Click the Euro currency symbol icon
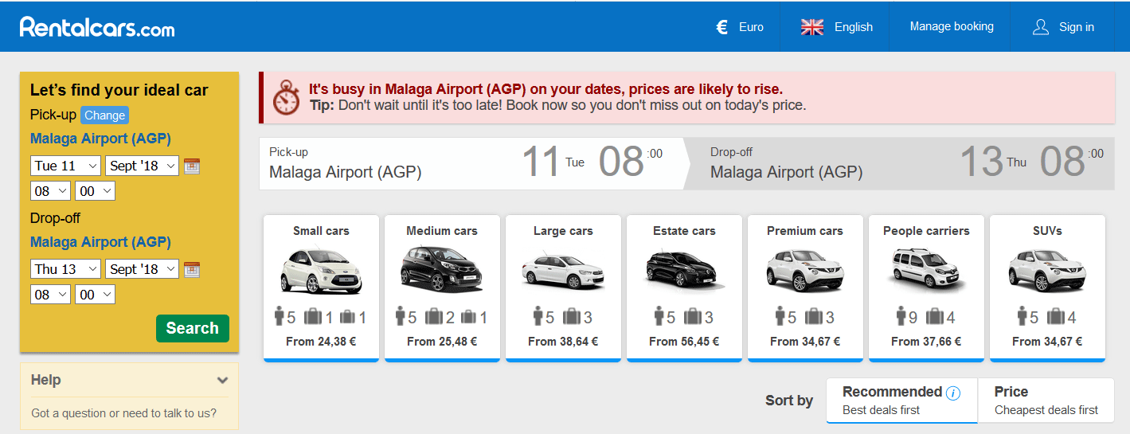The image size is (1130, 434). pos(722,27)
